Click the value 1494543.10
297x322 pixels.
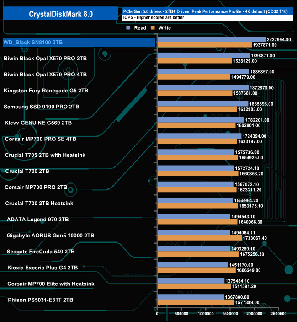coord(243,217)
